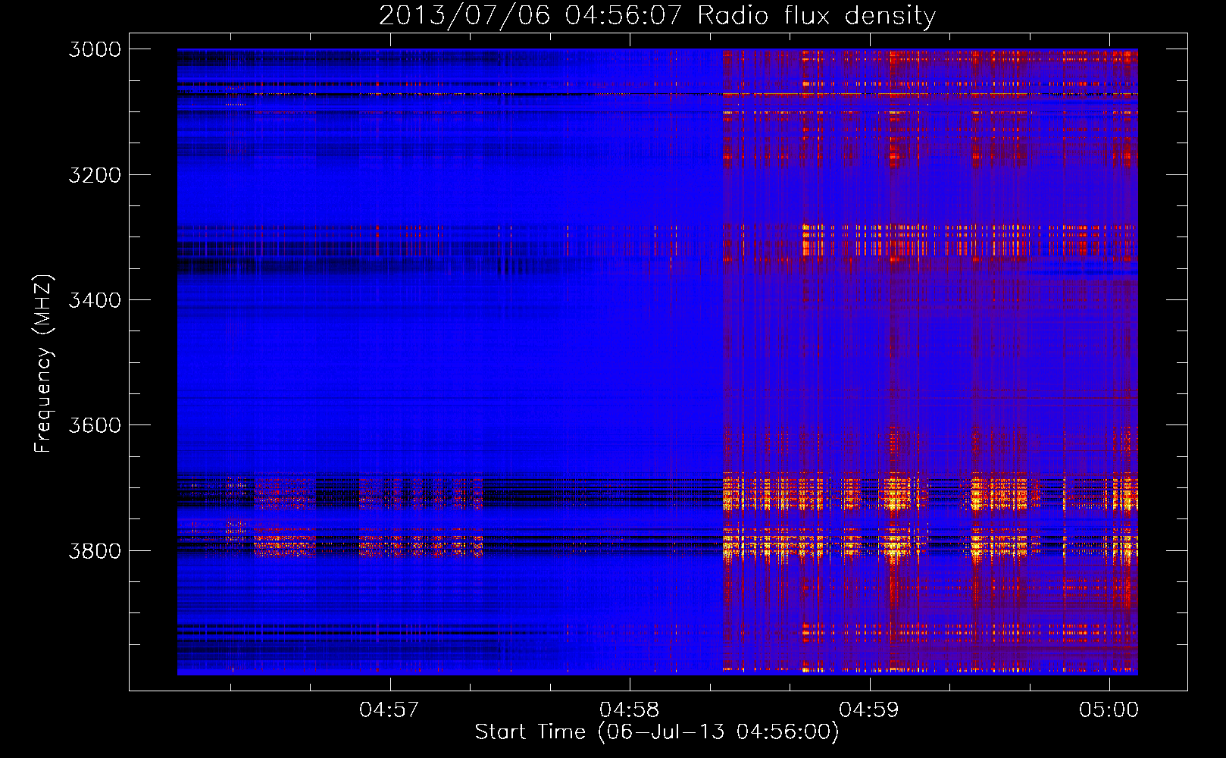Click the 04:58 time tick label
This screenshot has height=758, width=1226.
629,710
